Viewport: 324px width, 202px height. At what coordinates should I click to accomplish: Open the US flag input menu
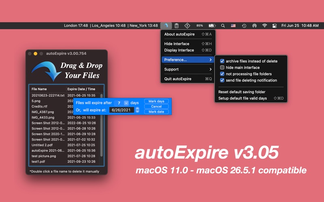233,25
